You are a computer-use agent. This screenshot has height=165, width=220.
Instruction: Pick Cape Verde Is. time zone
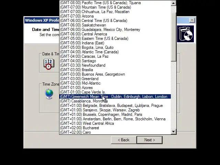tap(115, 92)
